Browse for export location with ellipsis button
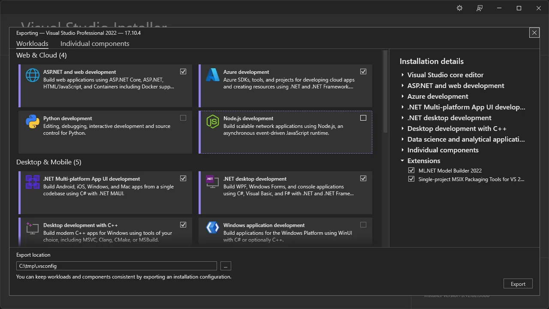Viewport: 549px width, 309px height. [x=226, y=266]
